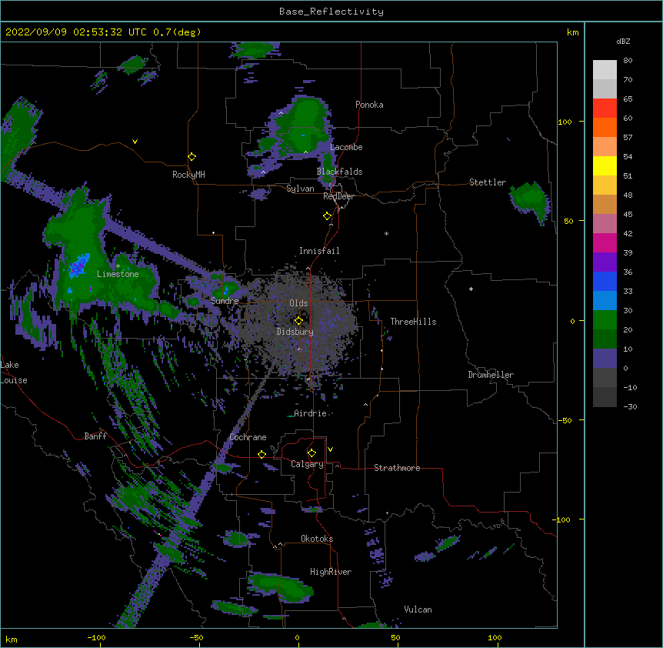The width and height of the screenshot is (663, 648).
Task: Click the Ponoka label
Action: [369, 105]
